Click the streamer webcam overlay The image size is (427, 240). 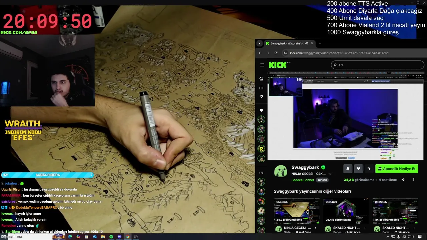tap(47, 70)
